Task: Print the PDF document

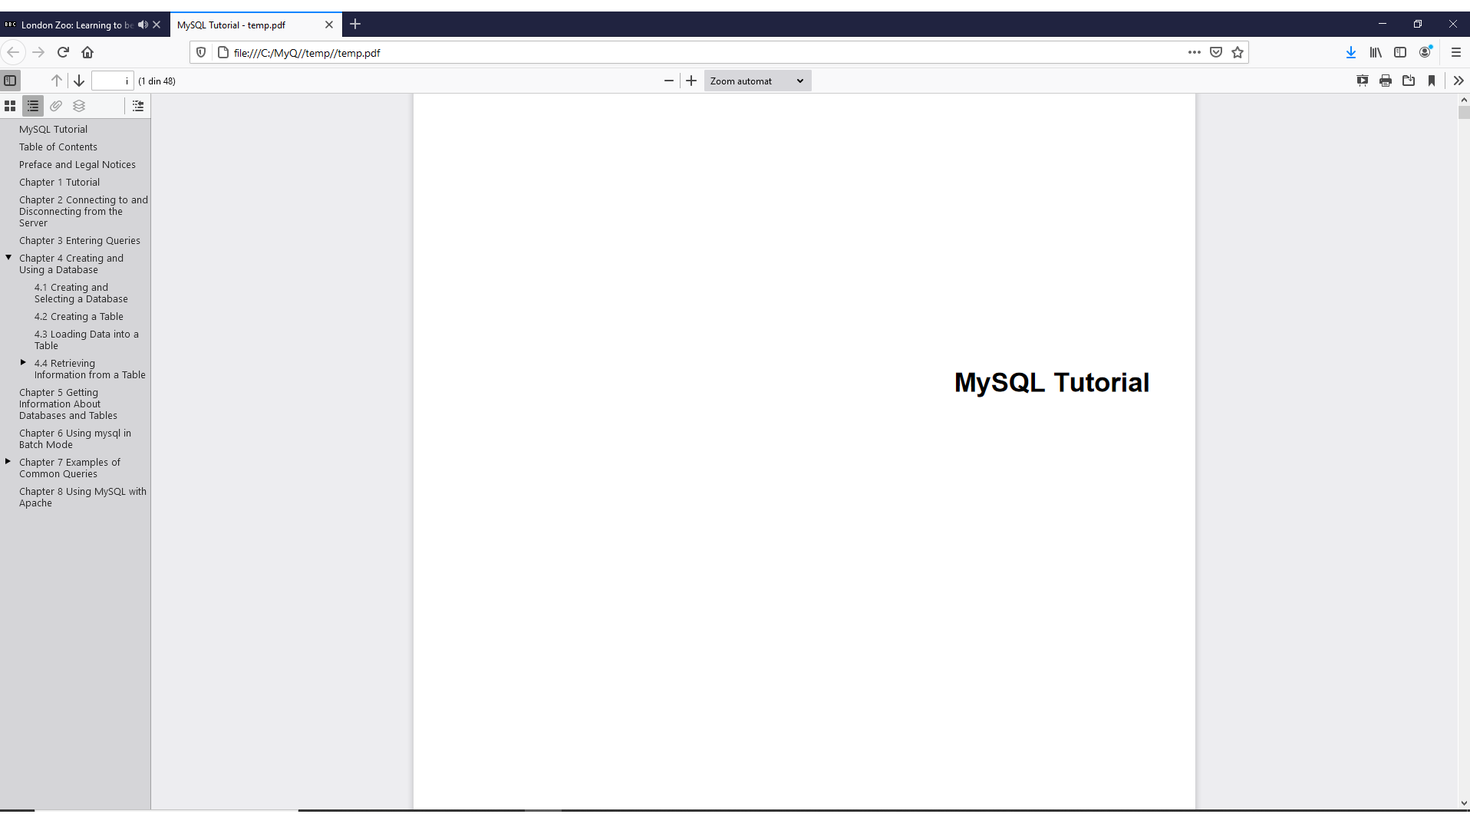Action: coord(1386,81)
